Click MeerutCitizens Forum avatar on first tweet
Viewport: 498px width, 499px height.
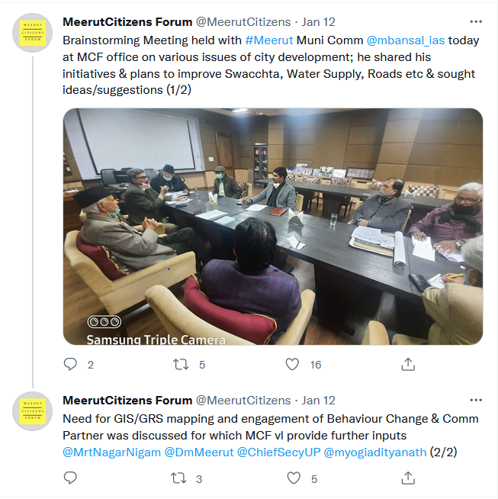(x=33, y=33)
